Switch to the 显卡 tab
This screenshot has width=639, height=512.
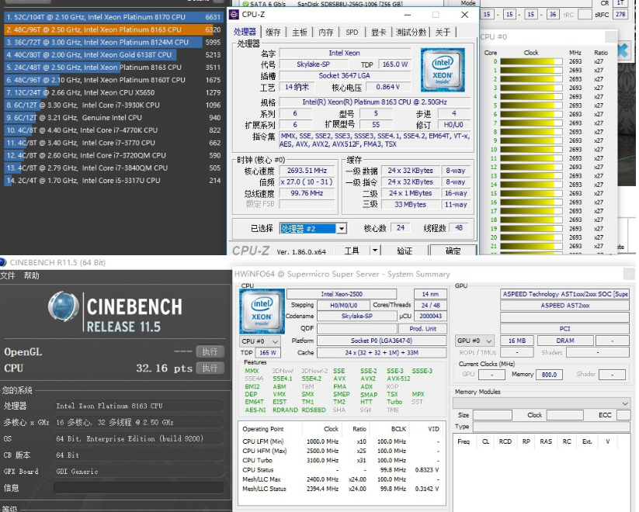pos(379,32)
